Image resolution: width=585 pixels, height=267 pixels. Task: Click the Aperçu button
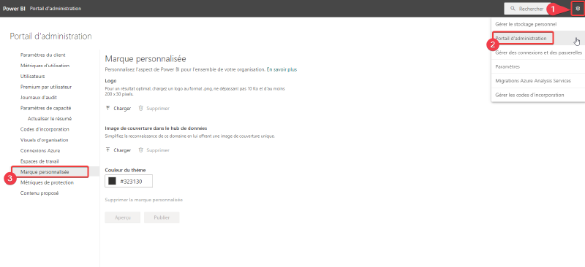(122, 218)
